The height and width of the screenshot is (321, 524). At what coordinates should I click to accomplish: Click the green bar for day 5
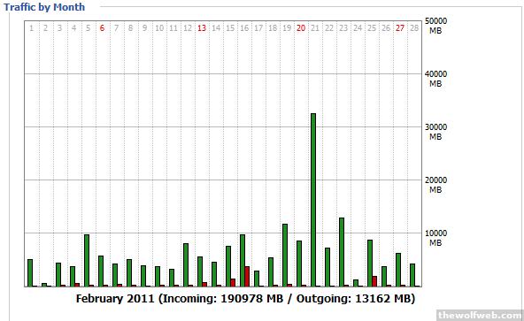coord(87,260)
